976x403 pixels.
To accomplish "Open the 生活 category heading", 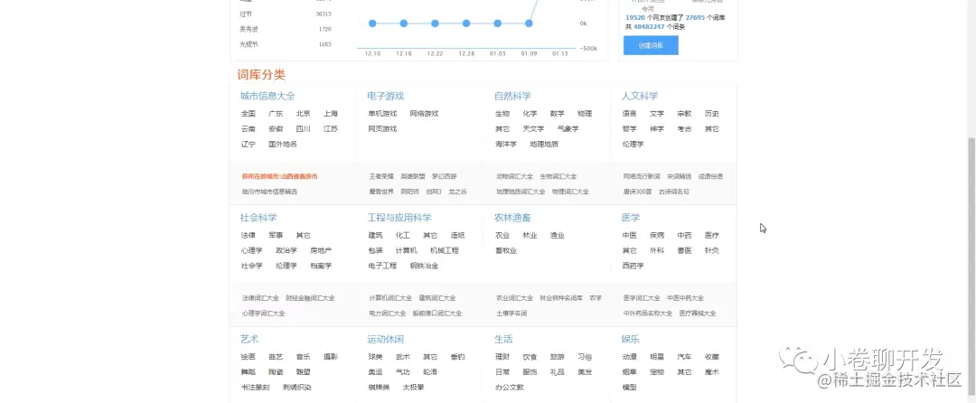I will [503, 340].
